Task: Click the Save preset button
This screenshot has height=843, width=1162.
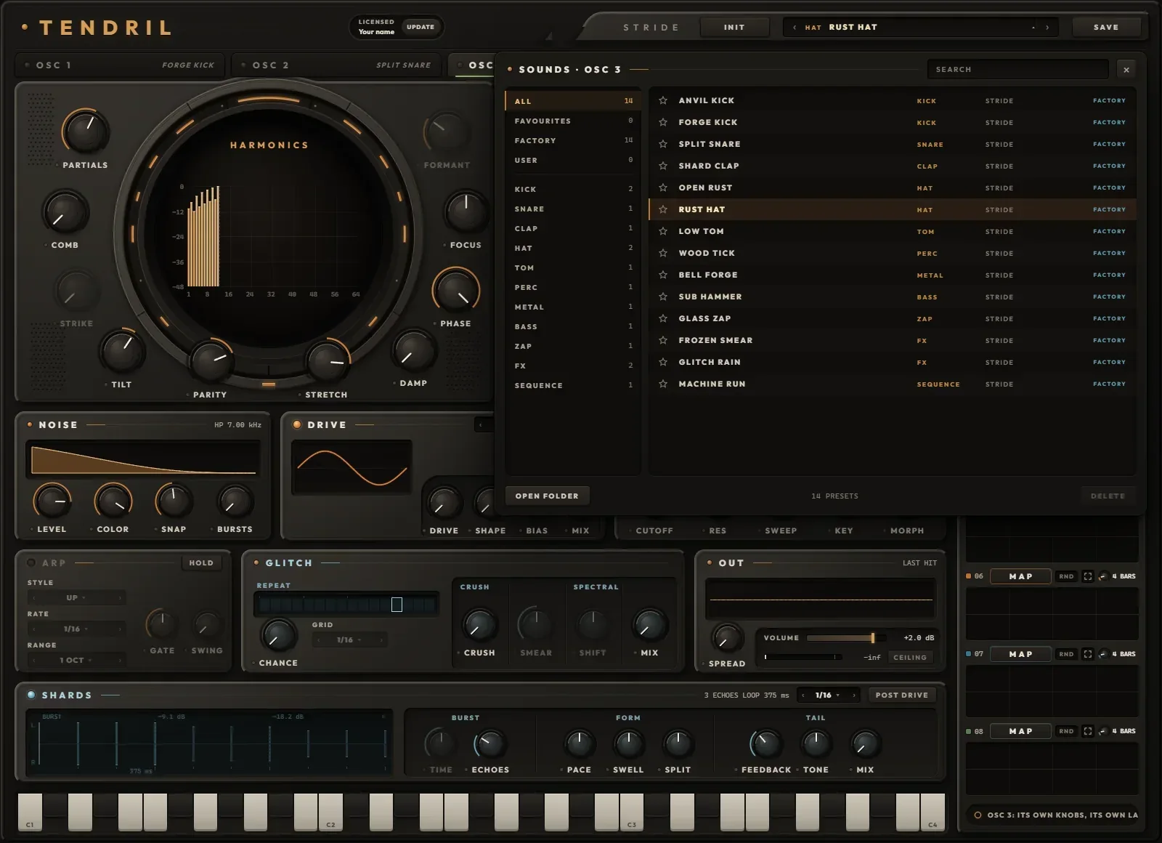Action: click(x=1106, y=28)
